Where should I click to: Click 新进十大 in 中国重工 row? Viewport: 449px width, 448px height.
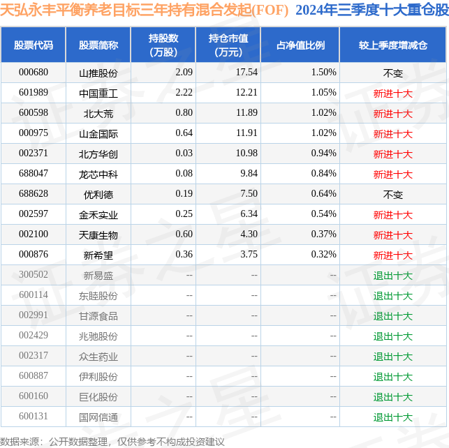(393, 94)
